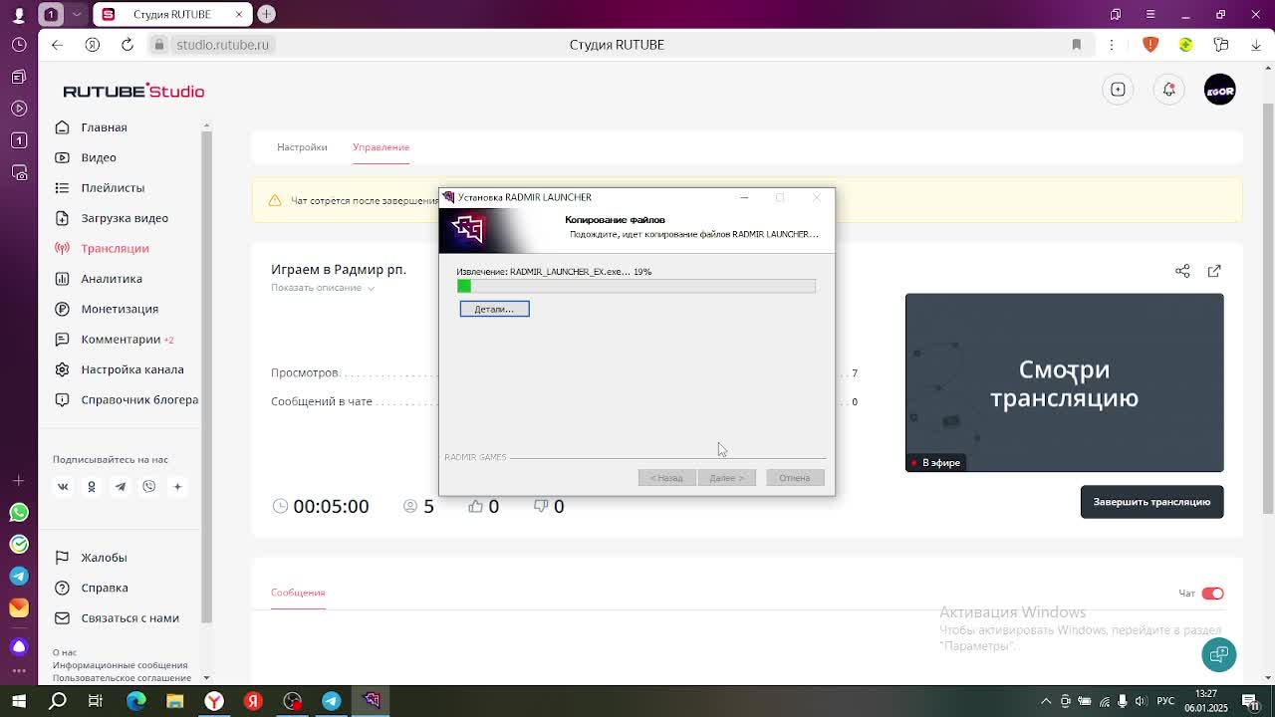Click the О нас footer link
The width and height of the screenshot is (1275, 717).
pyautogui.click(x=65, y=653)
